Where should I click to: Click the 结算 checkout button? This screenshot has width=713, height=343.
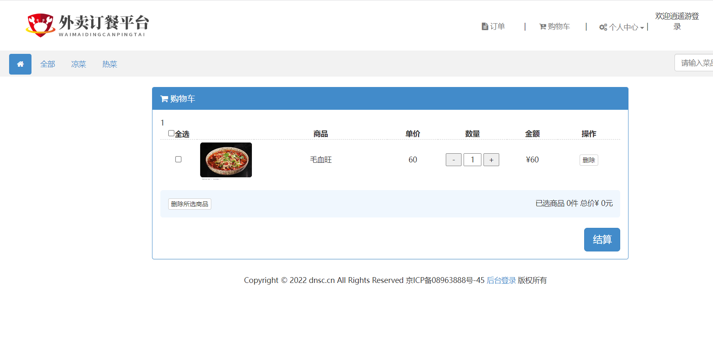tap(602, 239)
